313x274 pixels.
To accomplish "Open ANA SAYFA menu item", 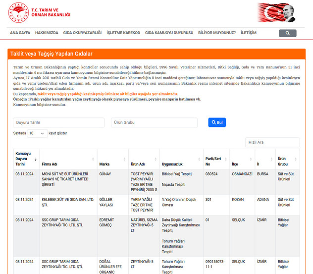I will [x=20, y=33].
